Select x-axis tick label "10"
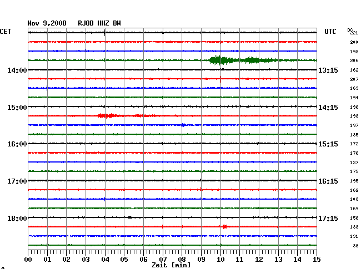361x274 pixels. pyautogui.click(x=220, y=260)
